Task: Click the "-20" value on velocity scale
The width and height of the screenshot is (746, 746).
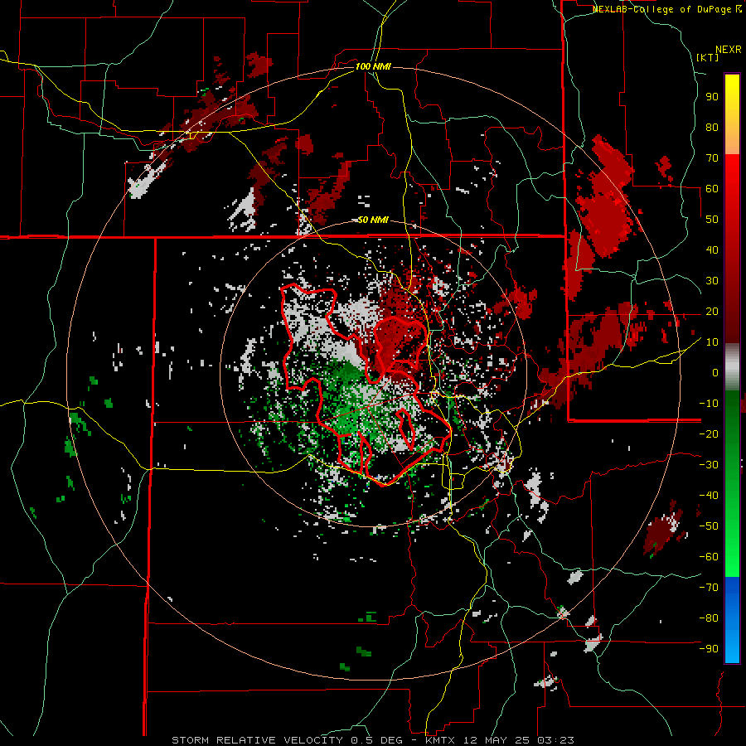Action: (x=709, y=434)
